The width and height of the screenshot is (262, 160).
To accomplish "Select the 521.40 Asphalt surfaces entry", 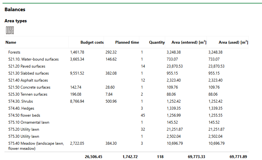I will [x=28, y=80].
